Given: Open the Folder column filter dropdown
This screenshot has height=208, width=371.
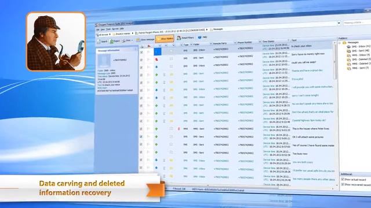Looking at the screenshot, I should pyautogui.click(x=210, y=44).
